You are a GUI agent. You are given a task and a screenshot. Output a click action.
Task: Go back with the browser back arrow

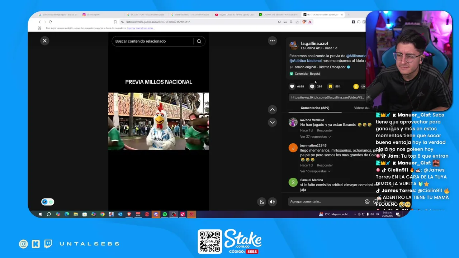[40, 22]
